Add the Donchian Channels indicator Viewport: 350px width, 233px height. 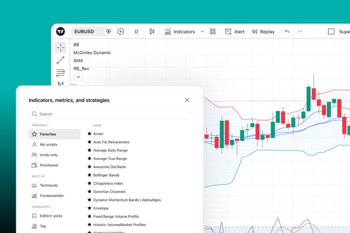click(x=109, y=192)
